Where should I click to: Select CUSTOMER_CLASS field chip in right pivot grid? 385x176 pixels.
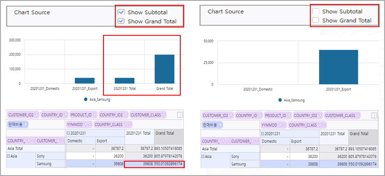[342, 115]
